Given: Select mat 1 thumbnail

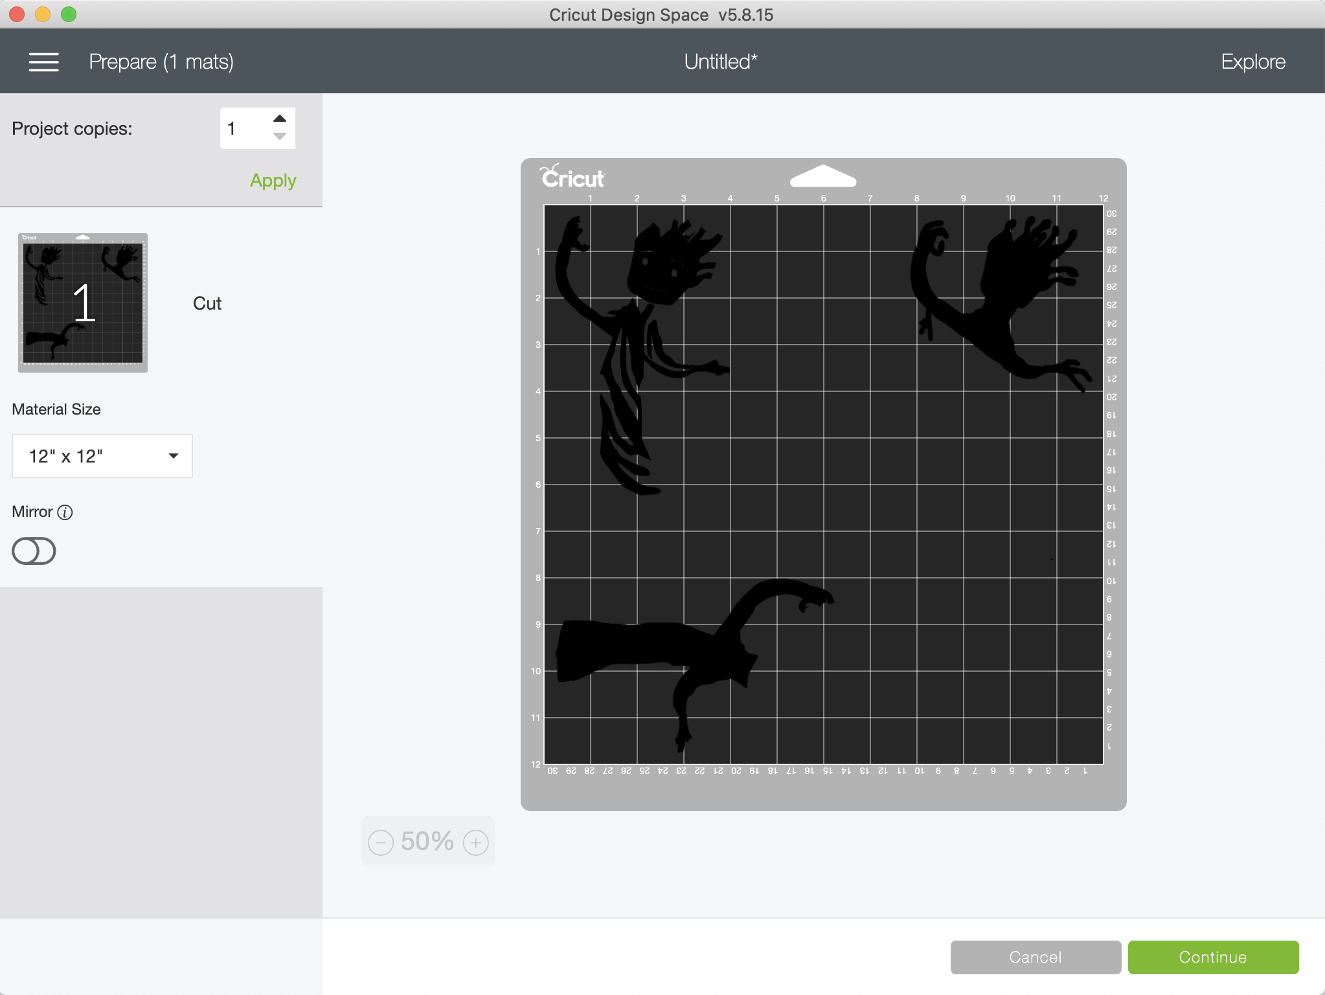Looking at the screenshot, I should pos(83,303).
